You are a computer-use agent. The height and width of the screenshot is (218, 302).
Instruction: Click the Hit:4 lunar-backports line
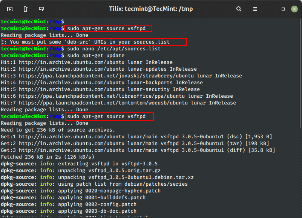click(102, 83)
